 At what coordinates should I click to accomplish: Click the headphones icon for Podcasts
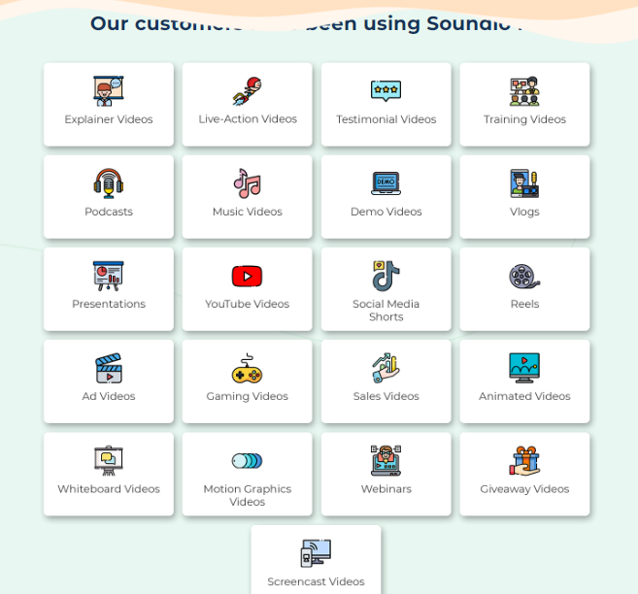tap(108, 183)
